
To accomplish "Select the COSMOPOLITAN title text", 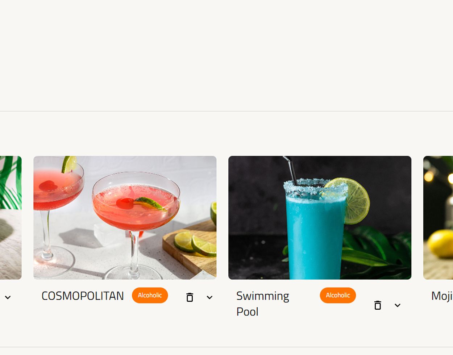I will pyautogui.click(x=83, y=296).
